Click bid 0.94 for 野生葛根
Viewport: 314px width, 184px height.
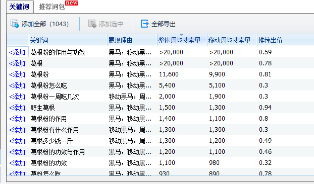(266, 108)
